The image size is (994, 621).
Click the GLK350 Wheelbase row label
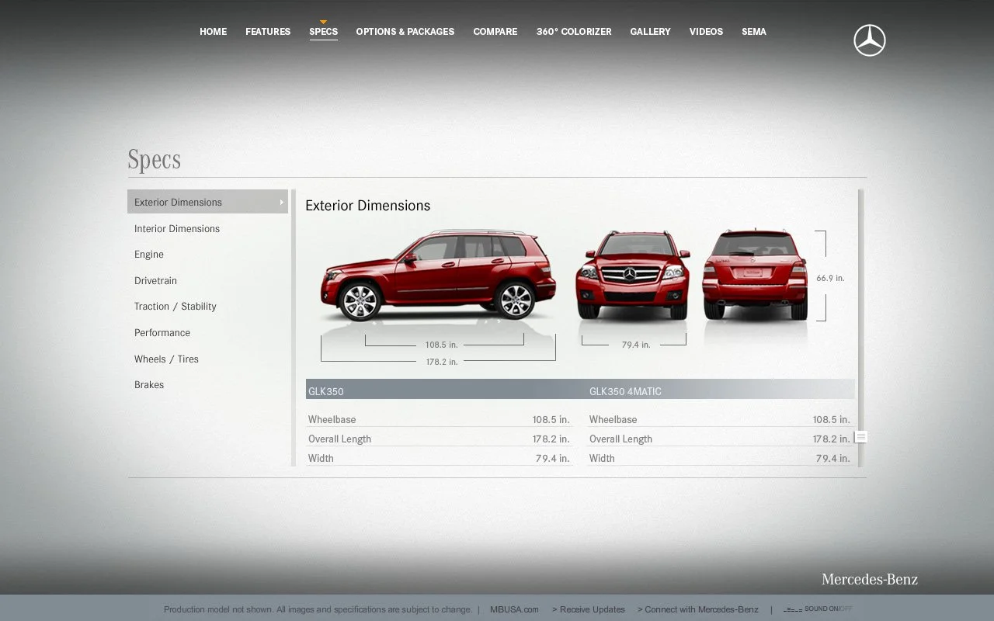(332, 420)
